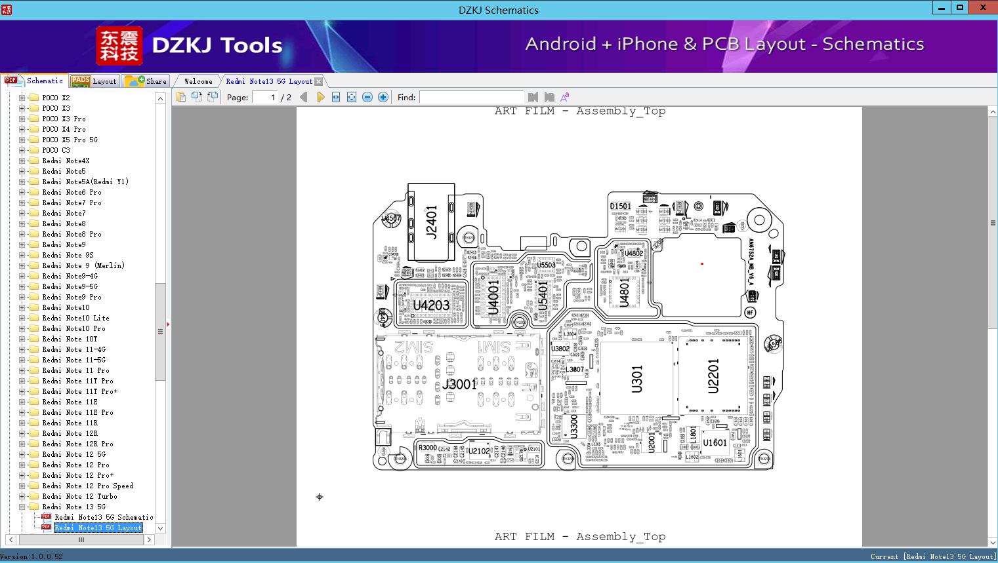Click the Redmi Note13 5G Layout PDF icon
Viewport: 998px width, 563px height.
(x=46, y=528)
